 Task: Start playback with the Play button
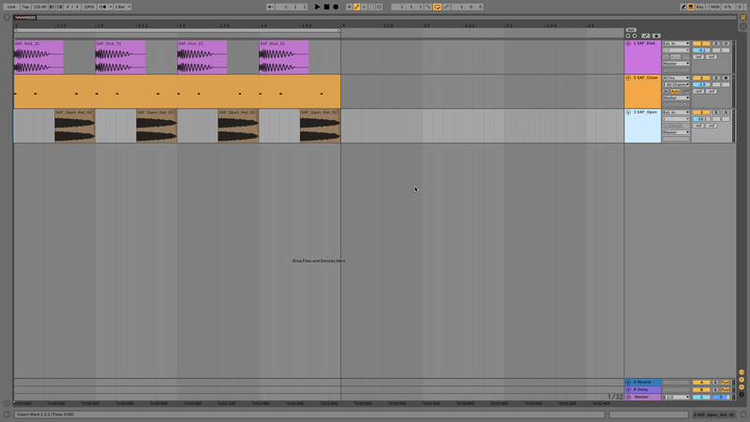[x=317, y=7]
